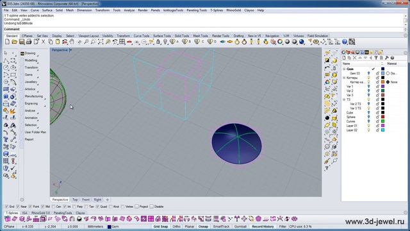Select the Pan hand tool icon

[72, 42]
